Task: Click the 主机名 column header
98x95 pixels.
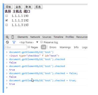Action: coord(17,12)
